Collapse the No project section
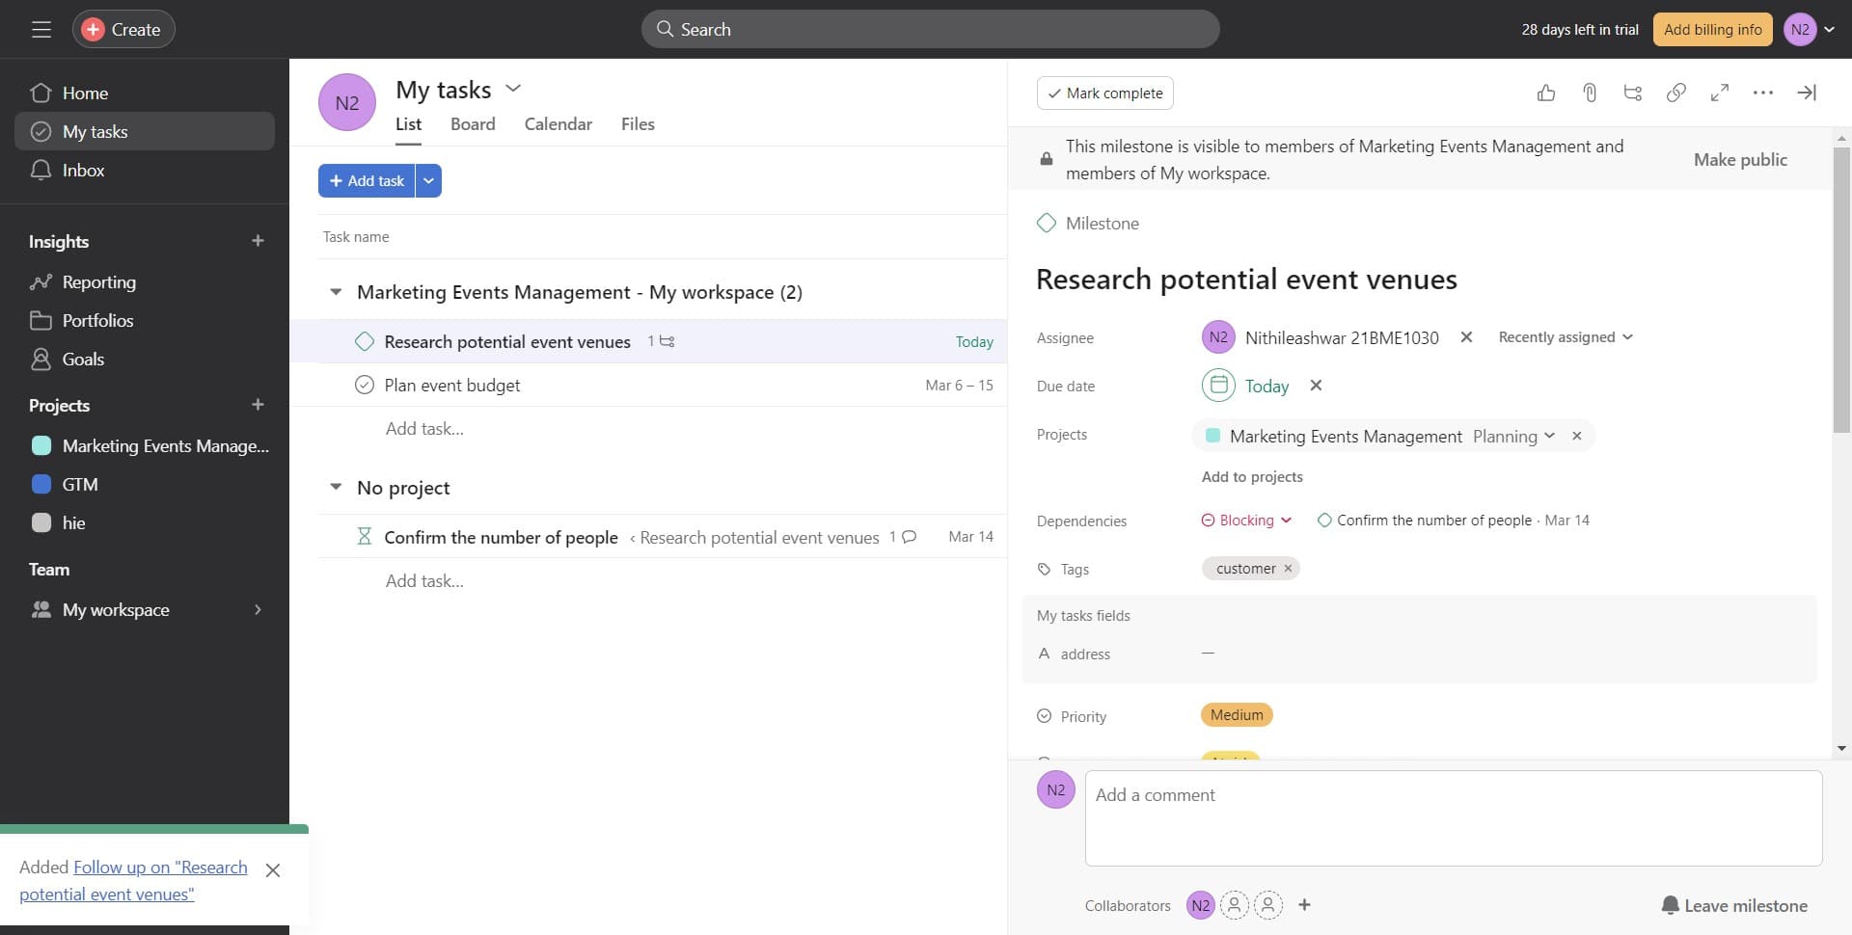 (335, 487)
